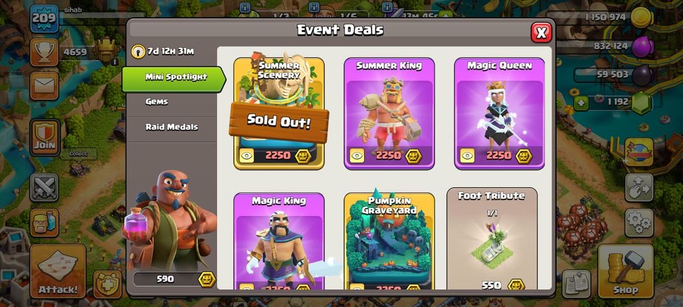Screen dimensions: 683x307
Task: Tap the green plus to add gems
Action: (x=580, y=103)
